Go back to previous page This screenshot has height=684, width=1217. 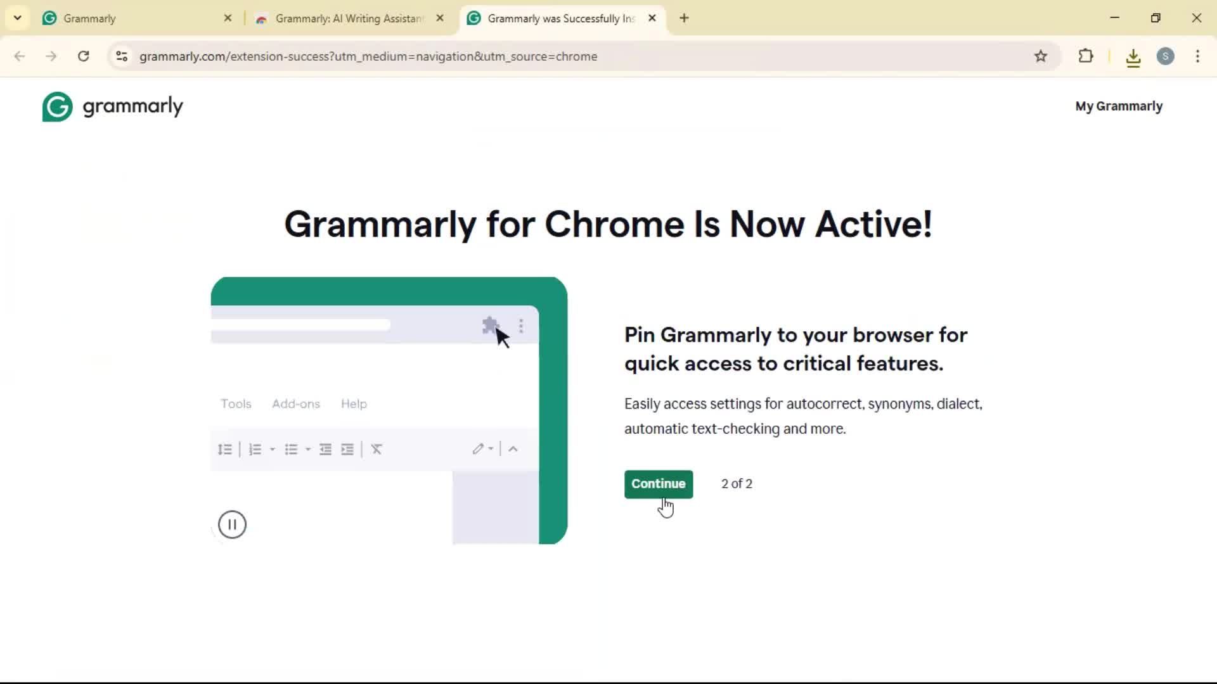coord(20,56)
